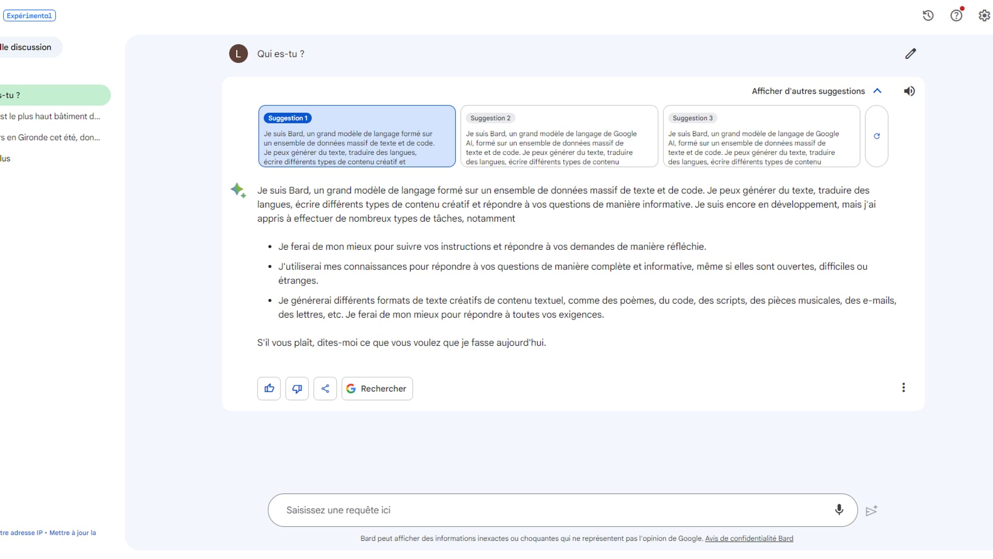Click the sentence 'S'il vous plaît, dites-moi'

coord(401,343)
